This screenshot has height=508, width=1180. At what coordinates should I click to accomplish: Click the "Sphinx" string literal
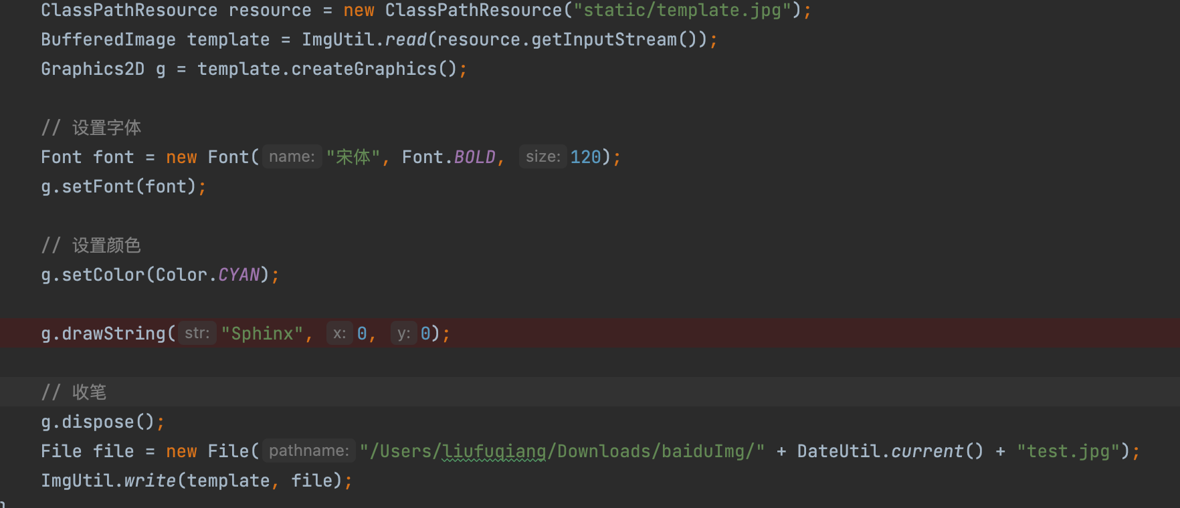pos(262,334)
